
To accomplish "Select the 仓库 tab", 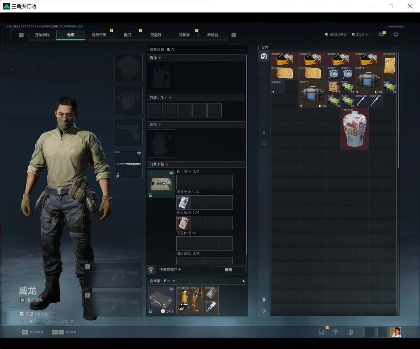I will pos(70,35).
